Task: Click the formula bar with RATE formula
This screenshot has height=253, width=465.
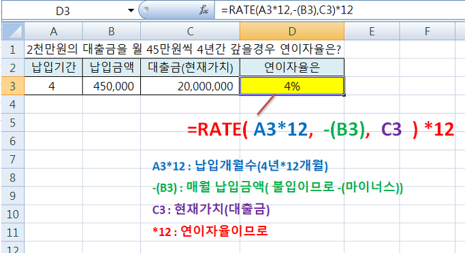Action: point(340,10)
